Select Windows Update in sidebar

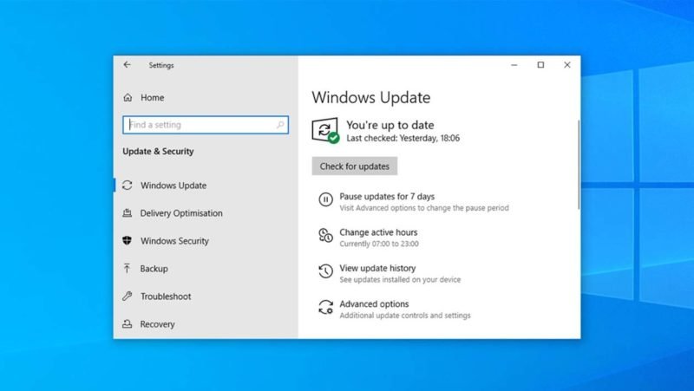click(173, 186)
